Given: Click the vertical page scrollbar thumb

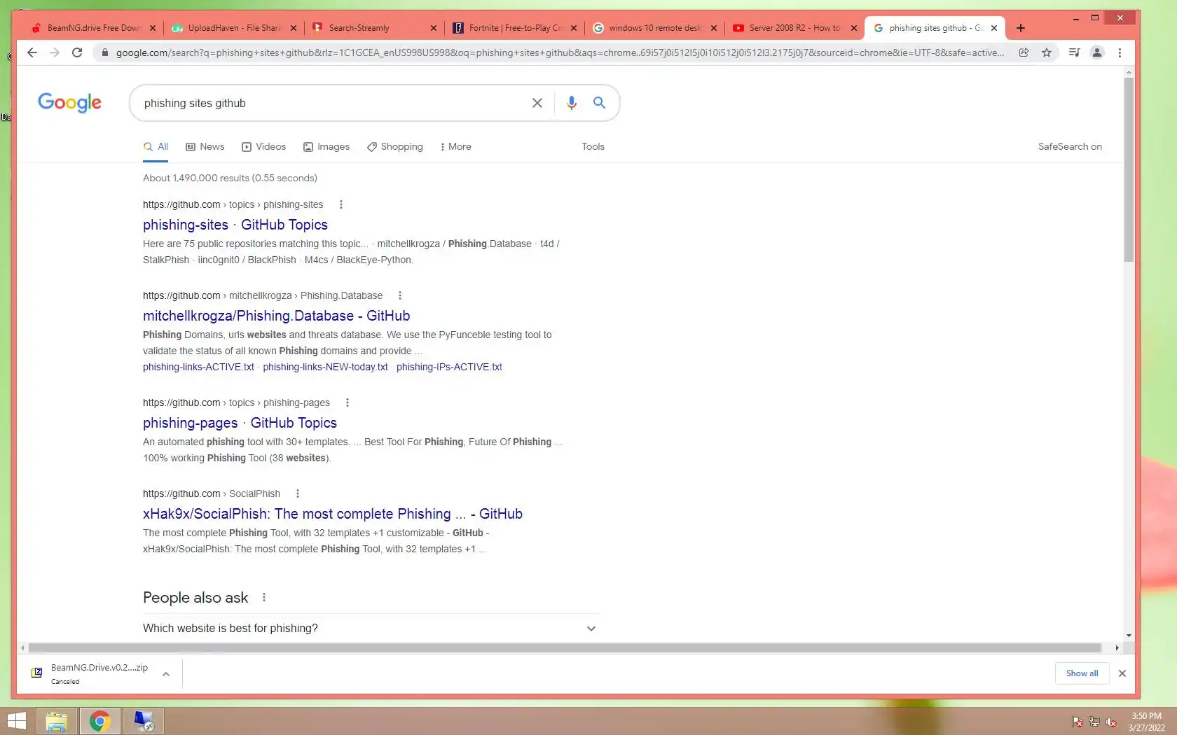Looking at the screenshot, I should pos(1128,169).
